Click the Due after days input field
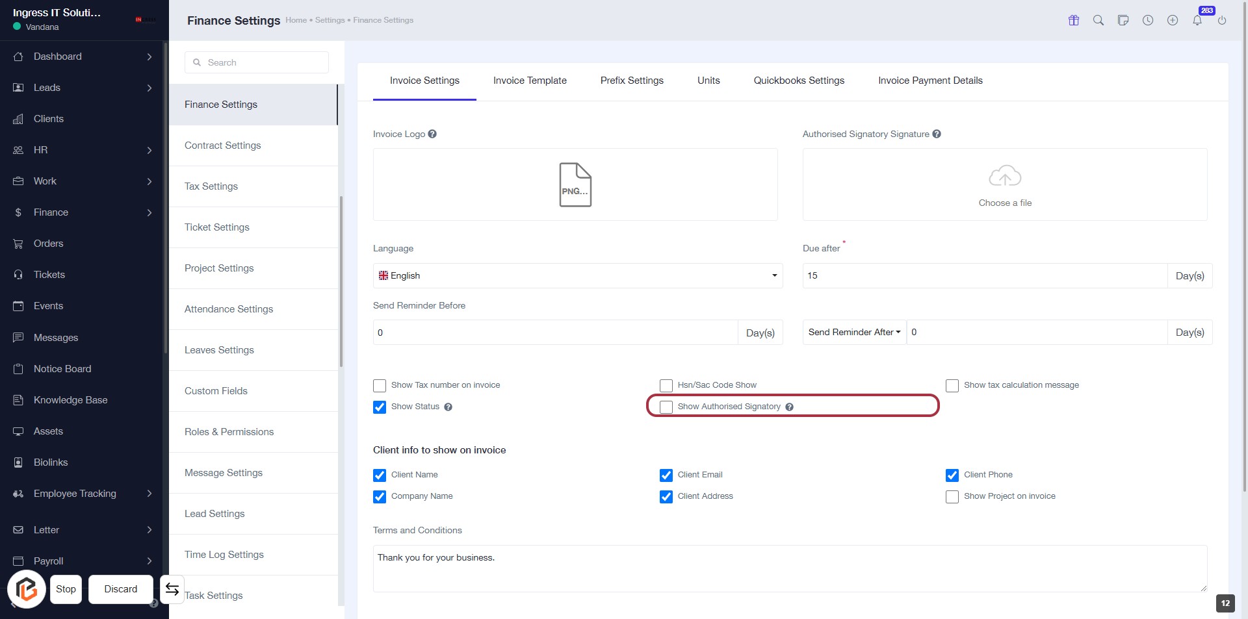1248x619 pixels. (984, 275)
